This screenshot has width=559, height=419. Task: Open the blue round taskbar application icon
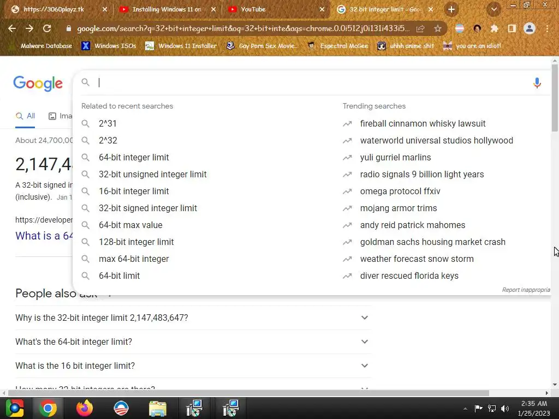[x=121, y=408]
